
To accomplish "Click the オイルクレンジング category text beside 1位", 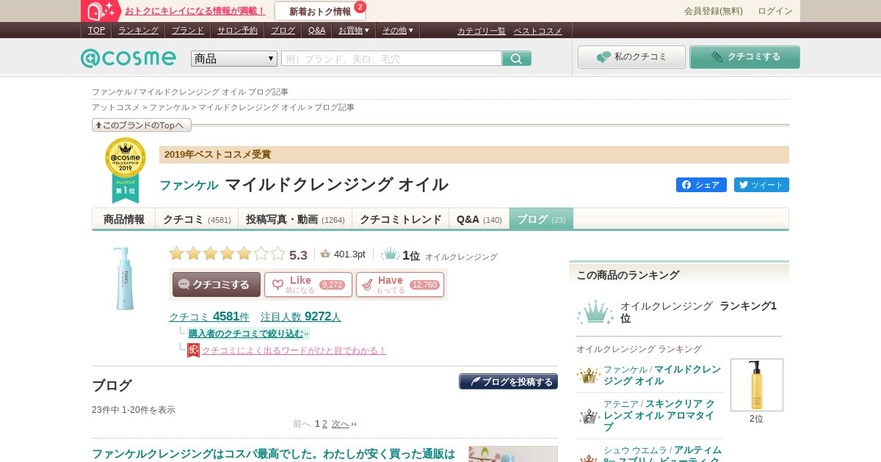I will click(461, 257).
